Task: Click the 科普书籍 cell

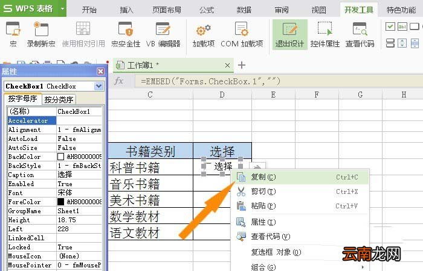Action: [x=150, y=167]
